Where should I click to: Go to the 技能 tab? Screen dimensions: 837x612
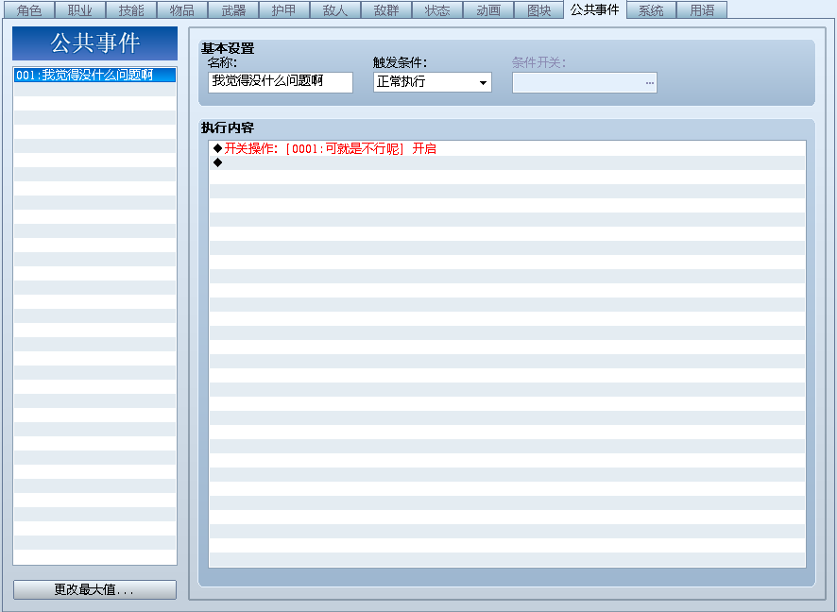coord(131,10)
